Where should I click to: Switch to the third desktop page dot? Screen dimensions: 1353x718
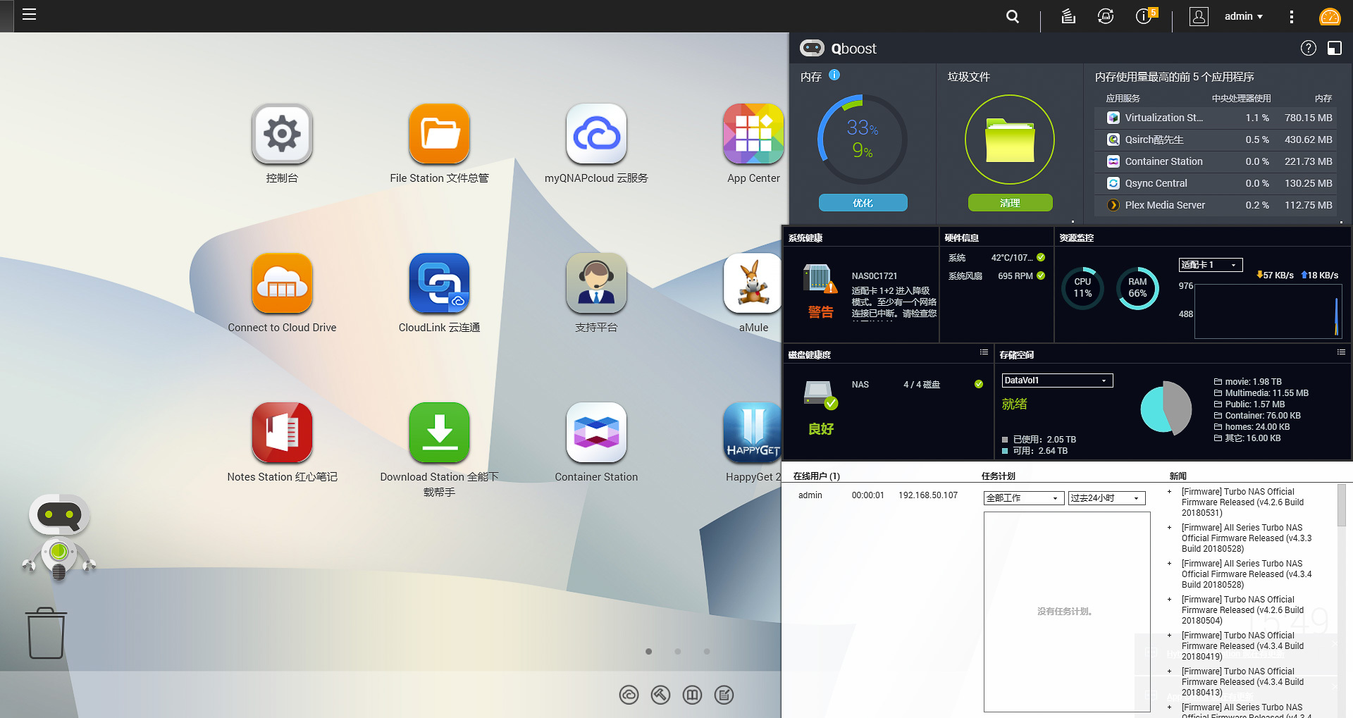click(706, 652)
